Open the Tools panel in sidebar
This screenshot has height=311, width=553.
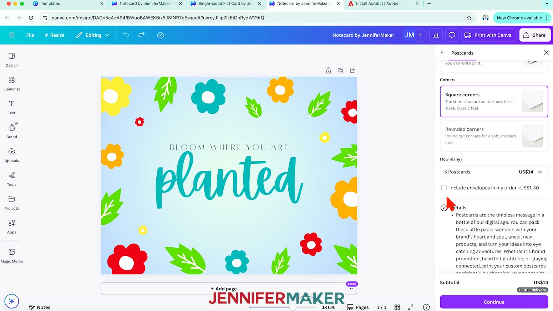11,179
